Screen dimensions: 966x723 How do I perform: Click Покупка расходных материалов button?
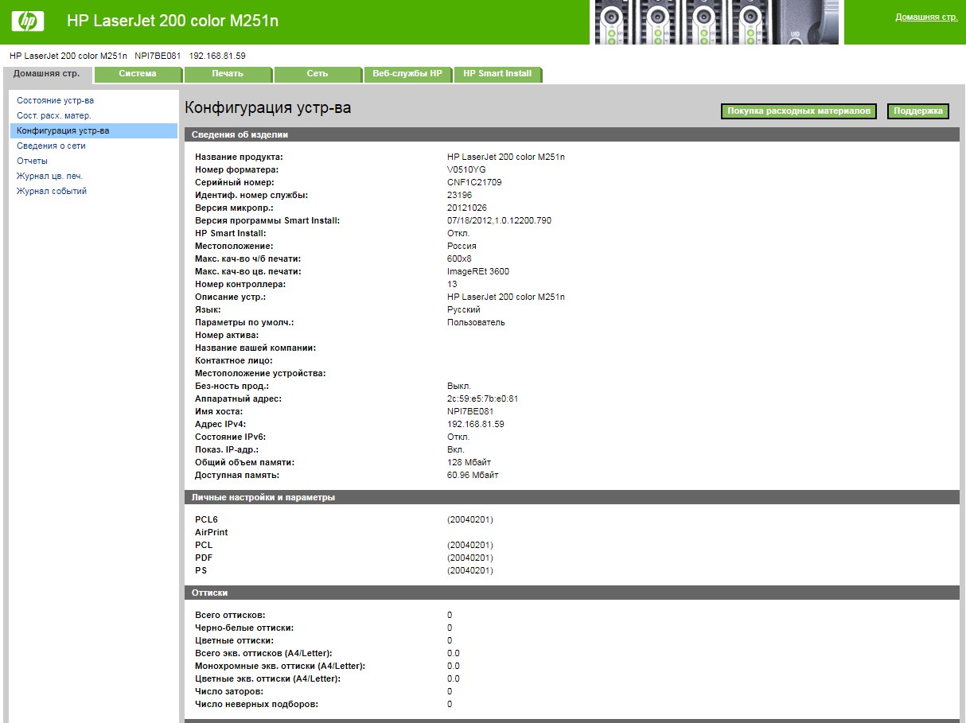(799, 111)
